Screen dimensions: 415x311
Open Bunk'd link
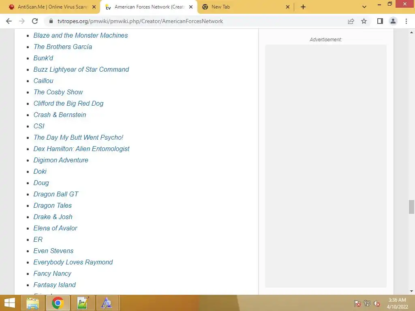click(x=43, y=58)
